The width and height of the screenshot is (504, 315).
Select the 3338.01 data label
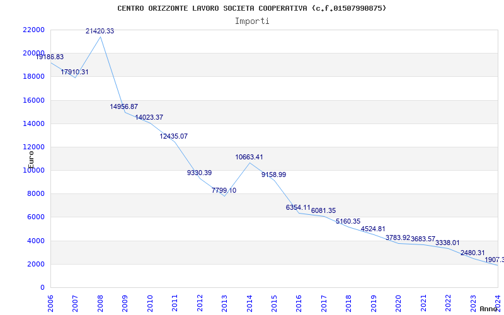point(447,243)
